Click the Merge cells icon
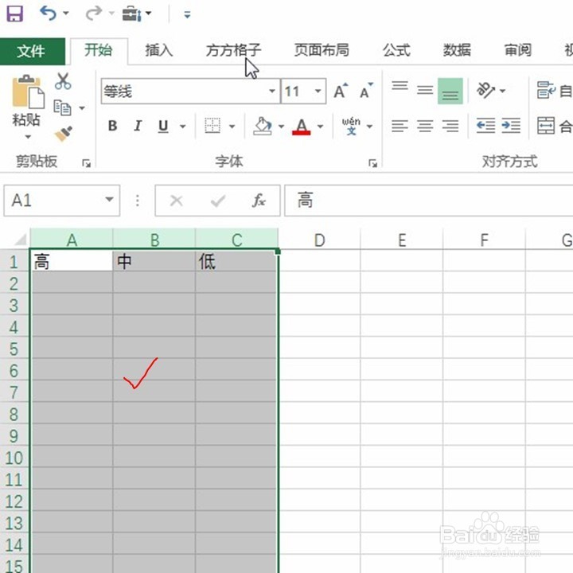 (546, 126)
